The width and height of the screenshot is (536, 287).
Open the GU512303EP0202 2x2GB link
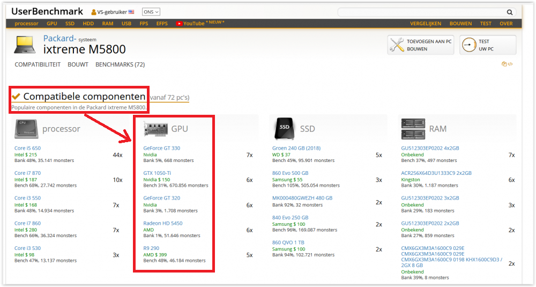click(x=430, y=223)
